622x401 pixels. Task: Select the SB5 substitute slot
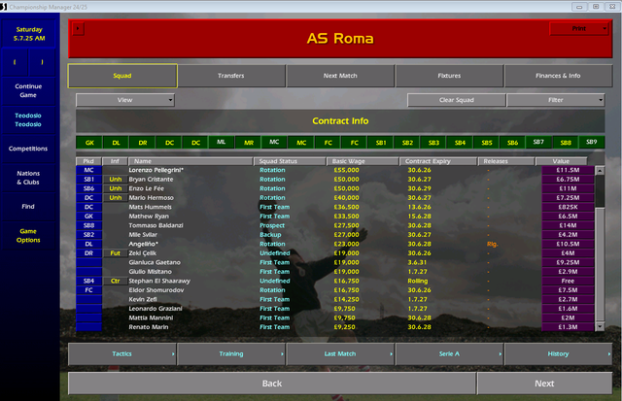487,143
